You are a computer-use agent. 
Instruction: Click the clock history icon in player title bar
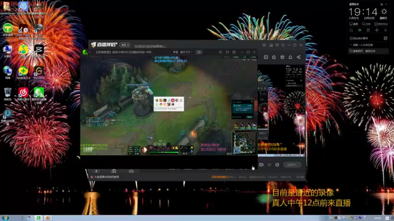pos(234,52)
